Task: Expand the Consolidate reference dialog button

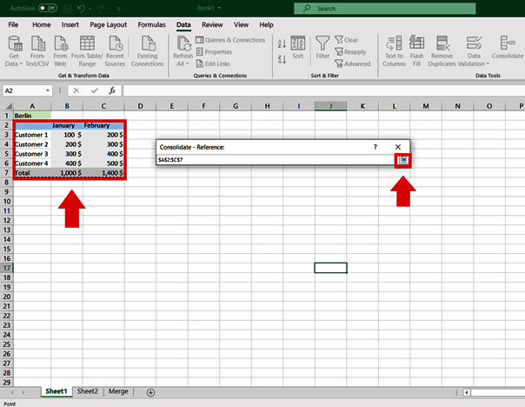Action: pos(403,160)
